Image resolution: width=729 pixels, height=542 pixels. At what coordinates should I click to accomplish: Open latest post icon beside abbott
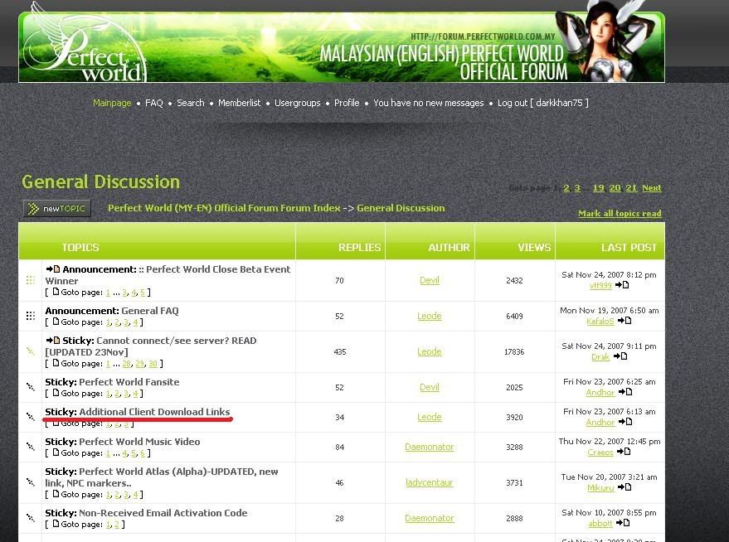tap(623, 523)
